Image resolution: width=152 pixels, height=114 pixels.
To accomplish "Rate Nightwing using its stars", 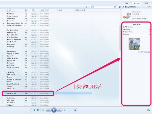I will [35, 46].
